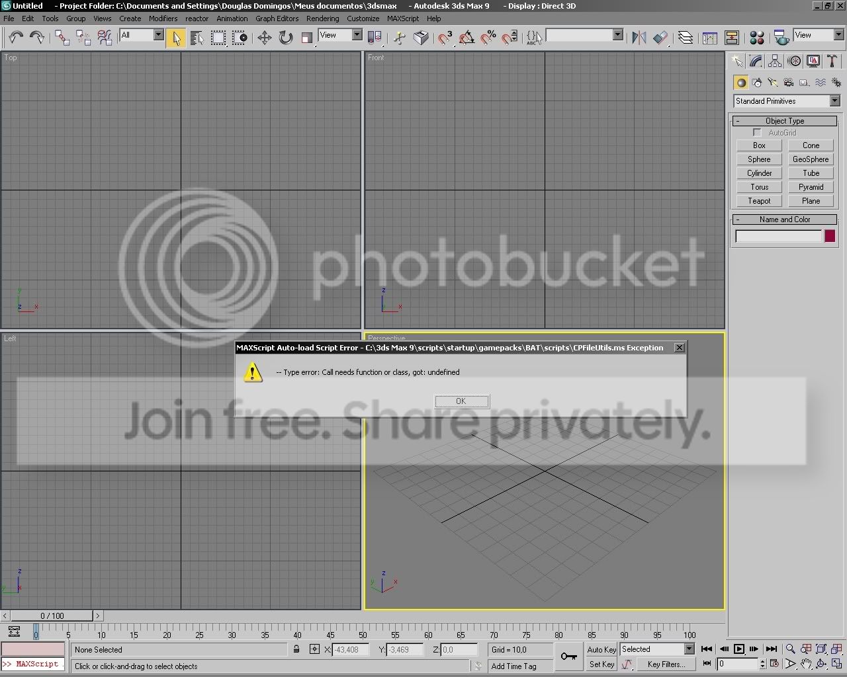Open the Modify command panel tab
This screenshot has height=677, width=847.
(x=756, y=61)
